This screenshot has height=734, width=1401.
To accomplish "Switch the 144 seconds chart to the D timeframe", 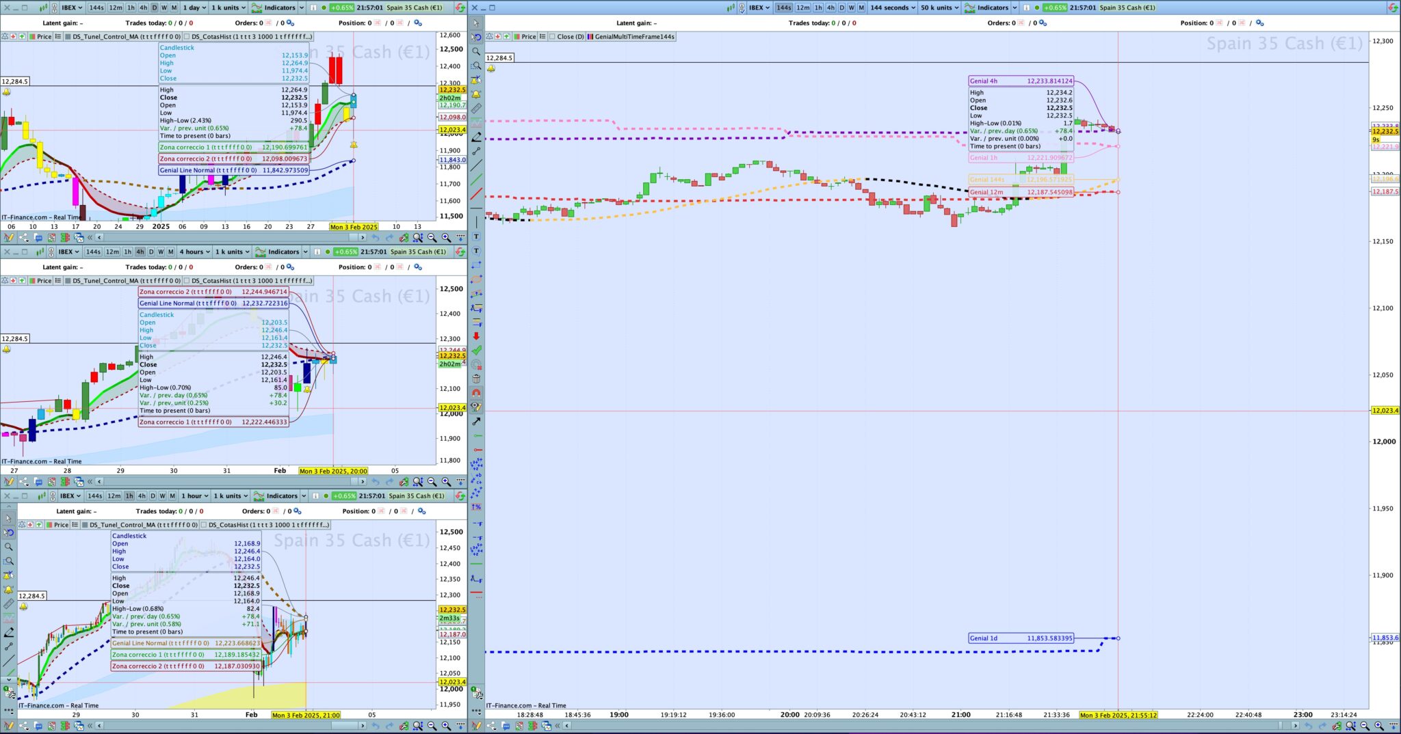I will tap(841, 8).
